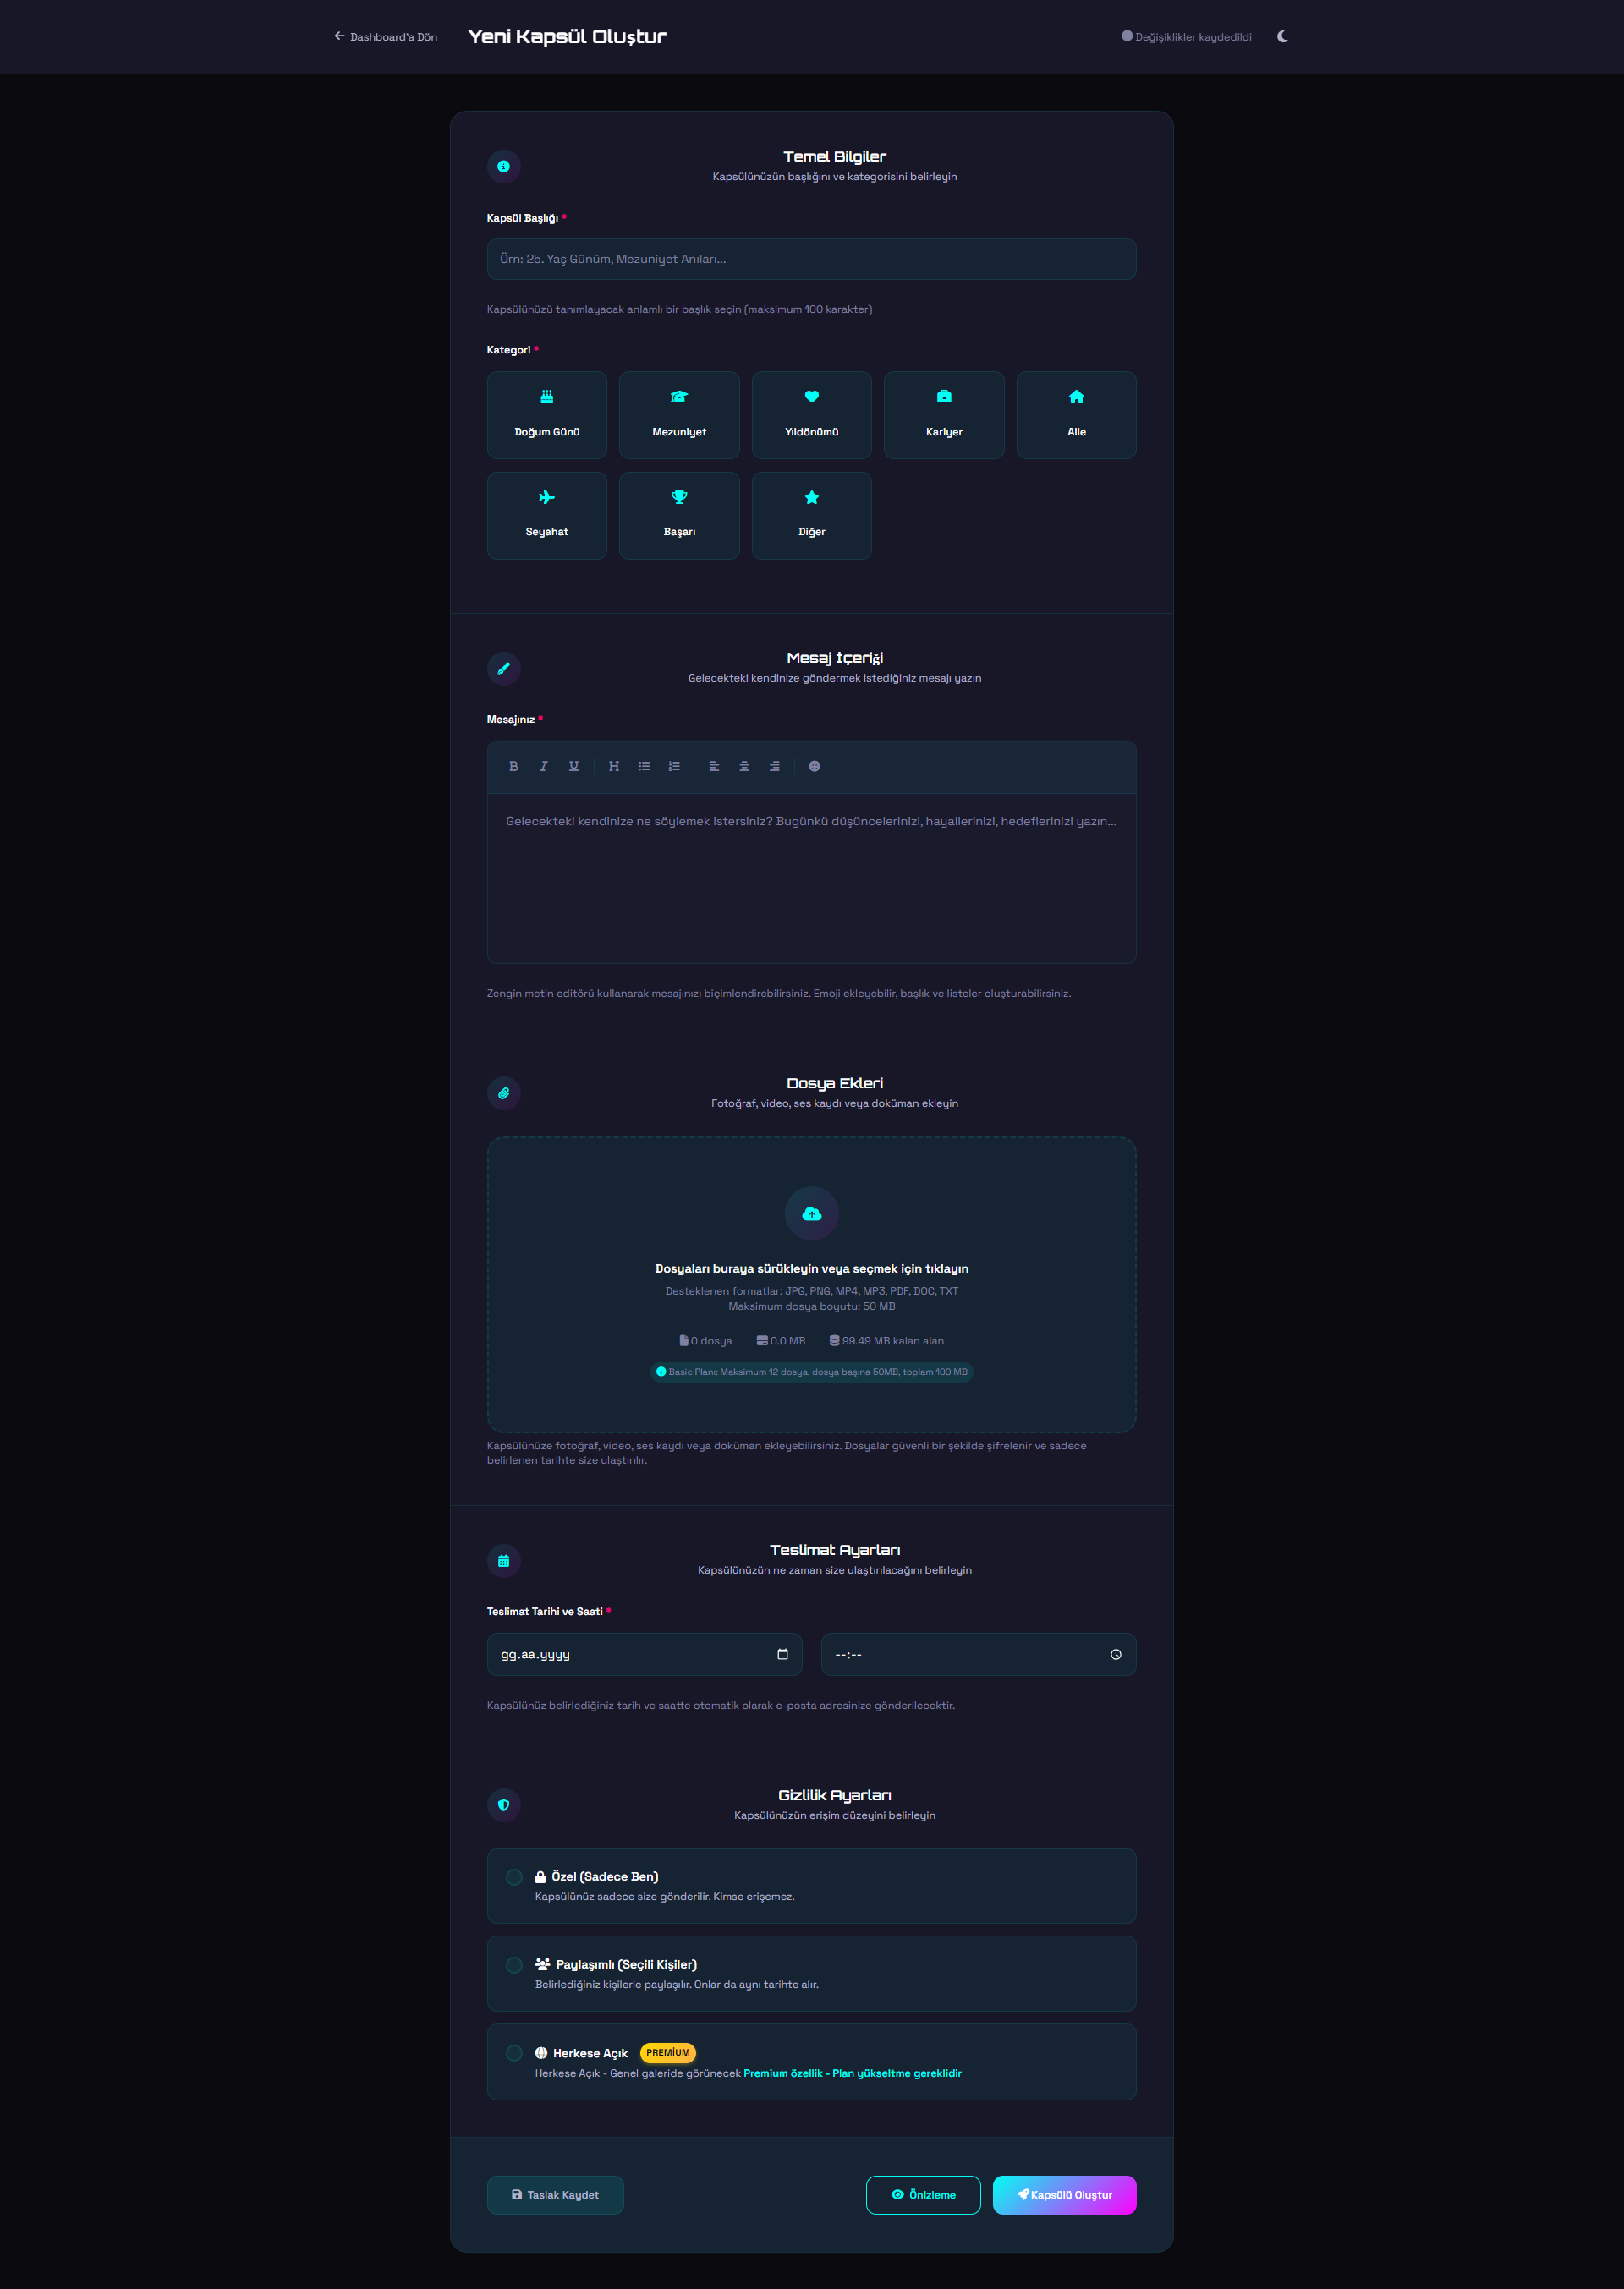1624x2289 pixels.
Task: Insert heading with the H icon
Action: (614, 767)
